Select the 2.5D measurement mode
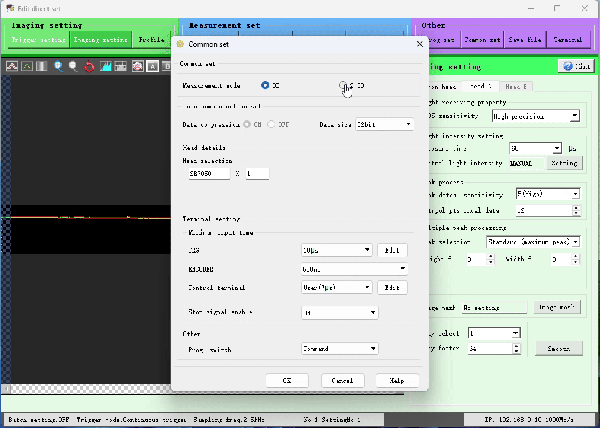 [343, 85]
